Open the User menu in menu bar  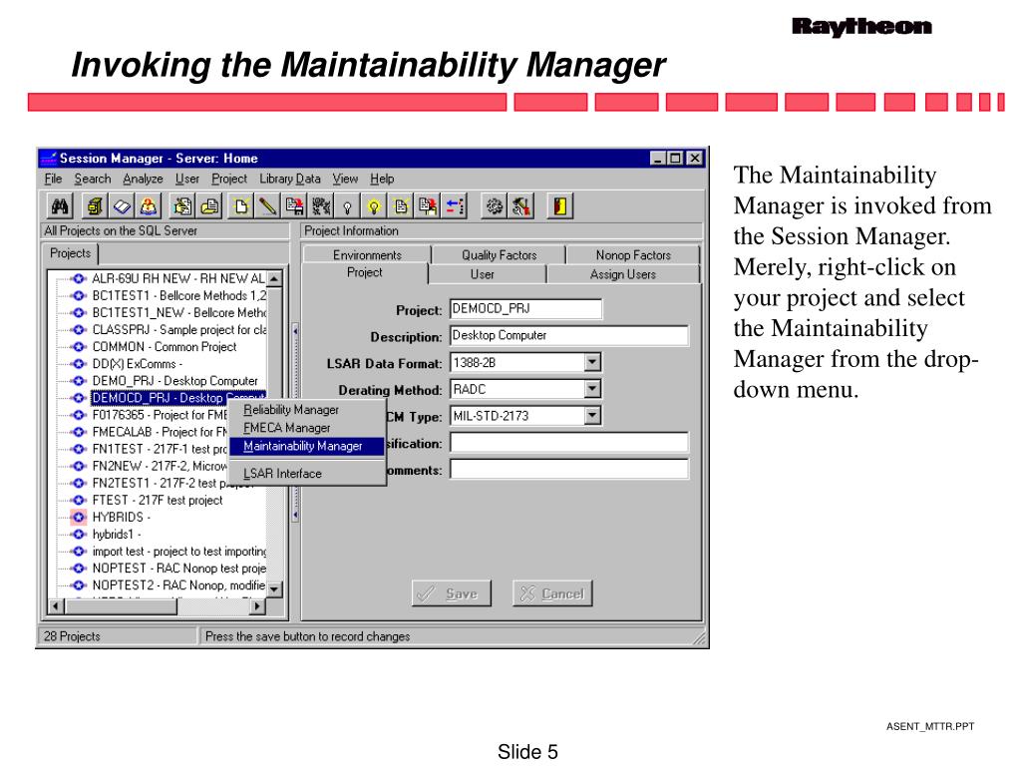(186, 179)
